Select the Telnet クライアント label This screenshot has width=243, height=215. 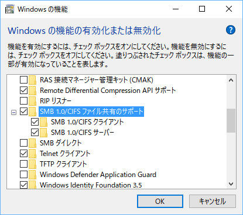coord(65,154)
